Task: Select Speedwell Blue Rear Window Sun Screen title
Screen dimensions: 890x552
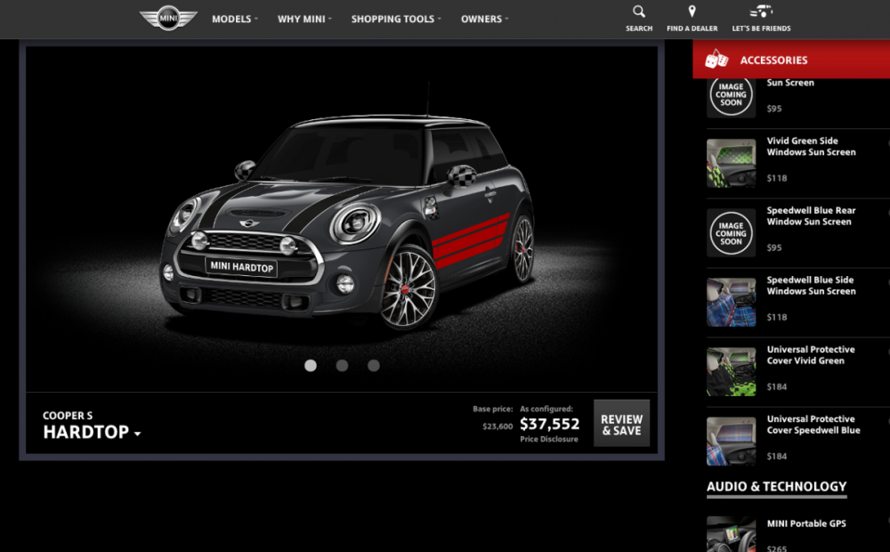Action: coord(811,215)
